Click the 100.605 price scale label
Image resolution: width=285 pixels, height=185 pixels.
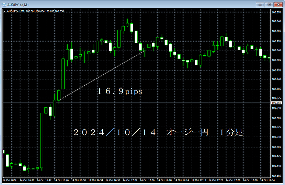(x=276, y=118)
